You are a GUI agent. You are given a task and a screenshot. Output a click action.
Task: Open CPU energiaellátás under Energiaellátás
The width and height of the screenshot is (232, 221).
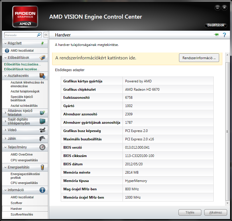[x=24, y=183]
